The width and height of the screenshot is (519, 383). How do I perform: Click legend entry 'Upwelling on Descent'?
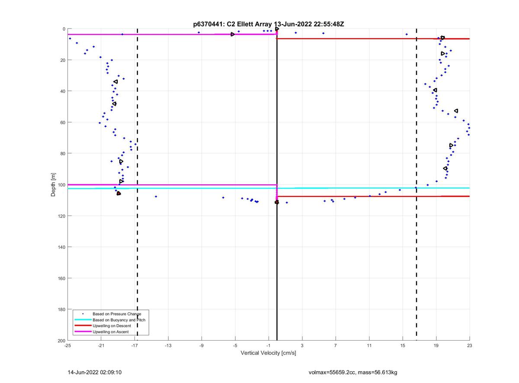(x=112, y=326)
